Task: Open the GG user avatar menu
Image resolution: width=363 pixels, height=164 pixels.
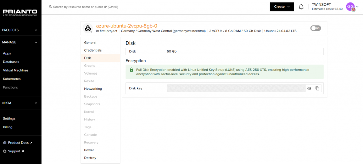Action: (350, 7)
